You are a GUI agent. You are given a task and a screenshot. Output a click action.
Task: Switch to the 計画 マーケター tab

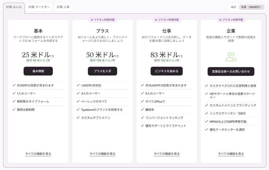(39, 7)
